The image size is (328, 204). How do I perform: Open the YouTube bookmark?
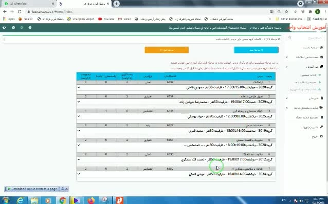106,19
